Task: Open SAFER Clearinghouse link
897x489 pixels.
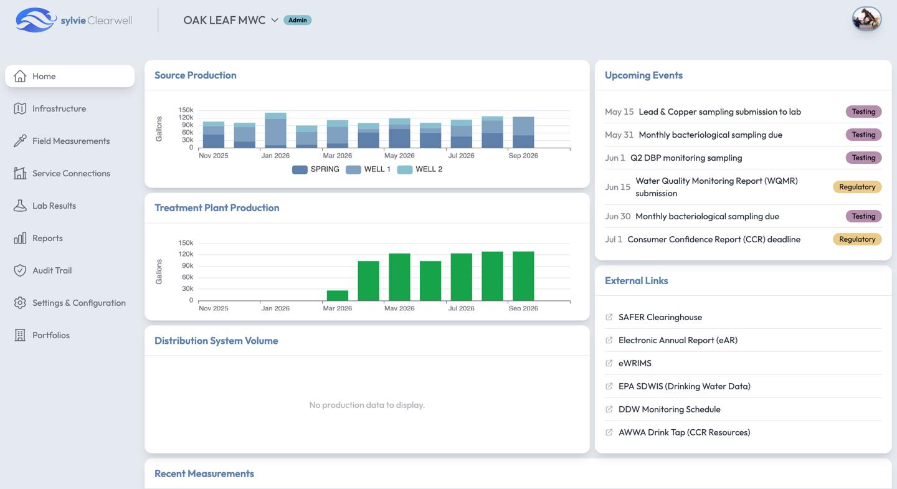Action: (x=660, y=317)
